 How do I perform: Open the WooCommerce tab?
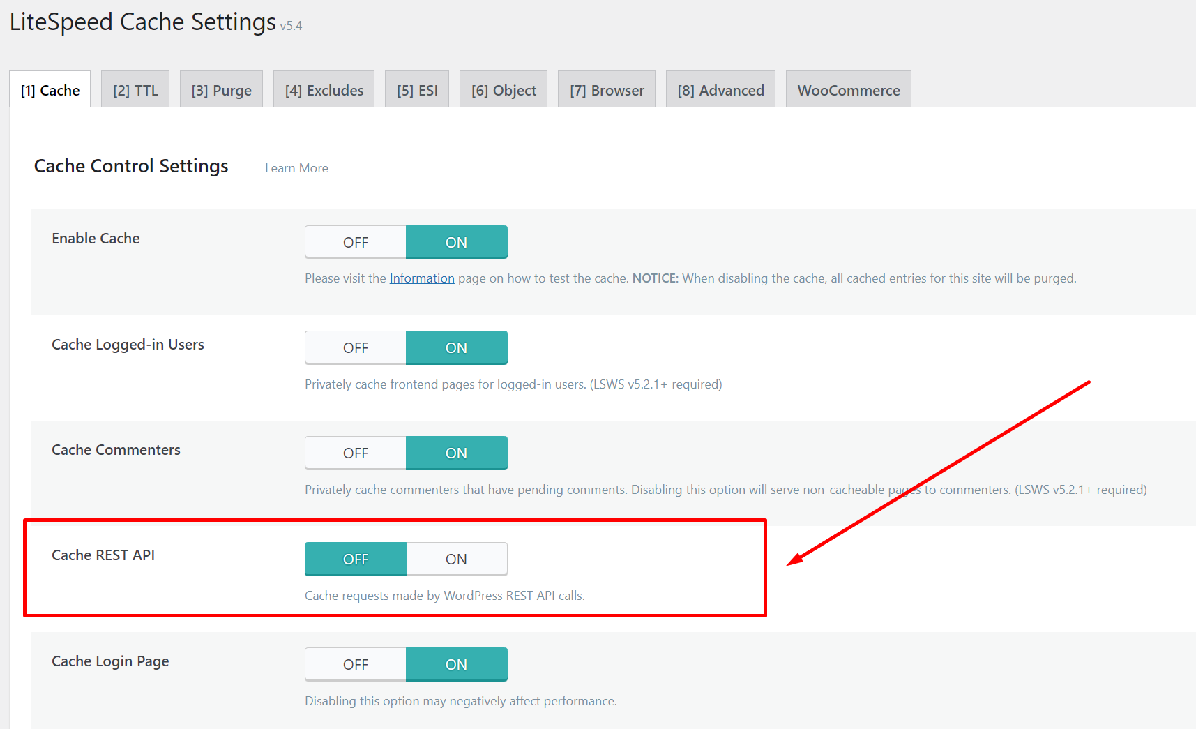(848, 90)
